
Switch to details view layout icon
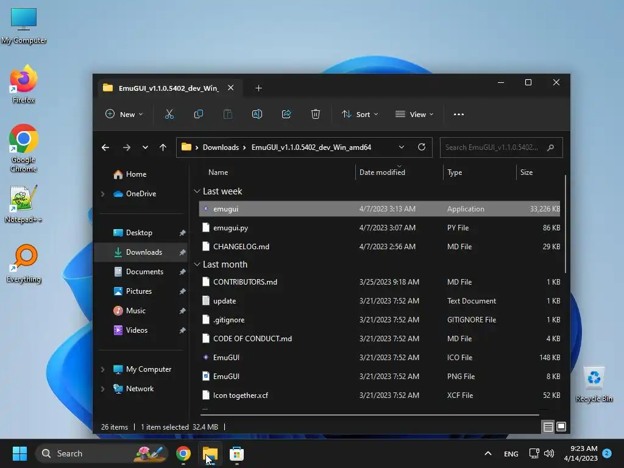point(548,427)
